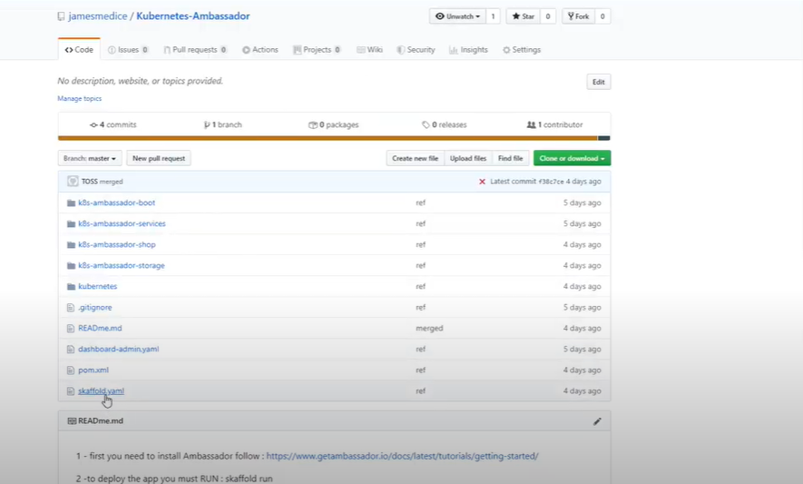Click Upload files button
The width and height of the screenshot is (803, 484).
(468, 158)
